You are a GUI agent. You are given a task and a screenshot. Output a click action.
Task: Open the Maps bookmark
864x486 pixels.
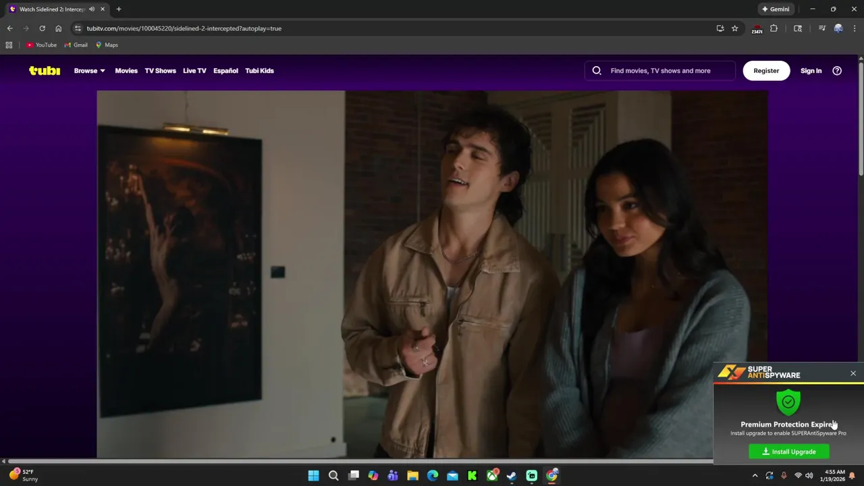(107, 45)
